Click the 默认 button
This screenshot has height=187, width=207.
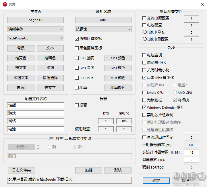[x=118, y=170]
